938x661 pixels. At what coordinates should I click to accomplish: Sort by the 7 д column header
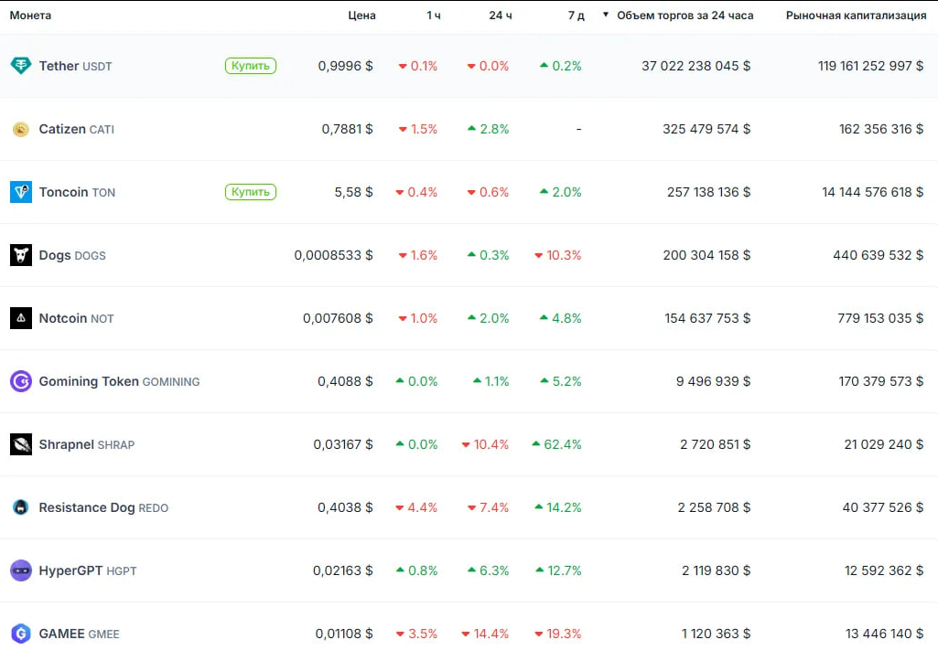(577, 16)
